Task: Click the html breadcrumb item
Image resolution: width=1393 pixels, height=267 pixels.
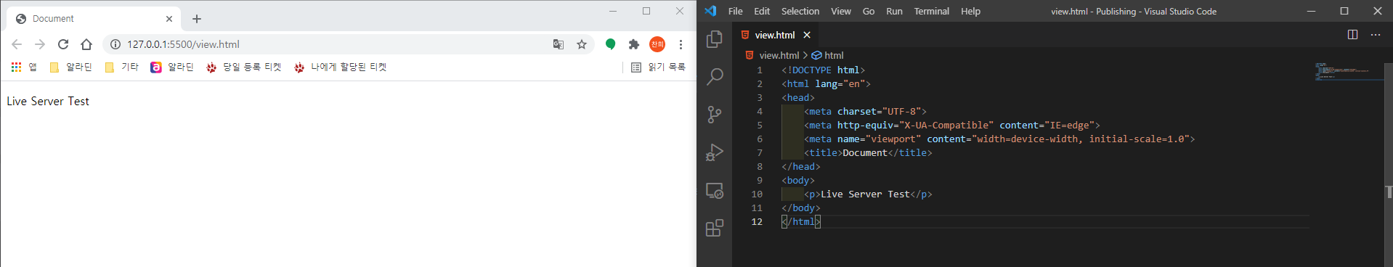Action: (x=834, y=55)
